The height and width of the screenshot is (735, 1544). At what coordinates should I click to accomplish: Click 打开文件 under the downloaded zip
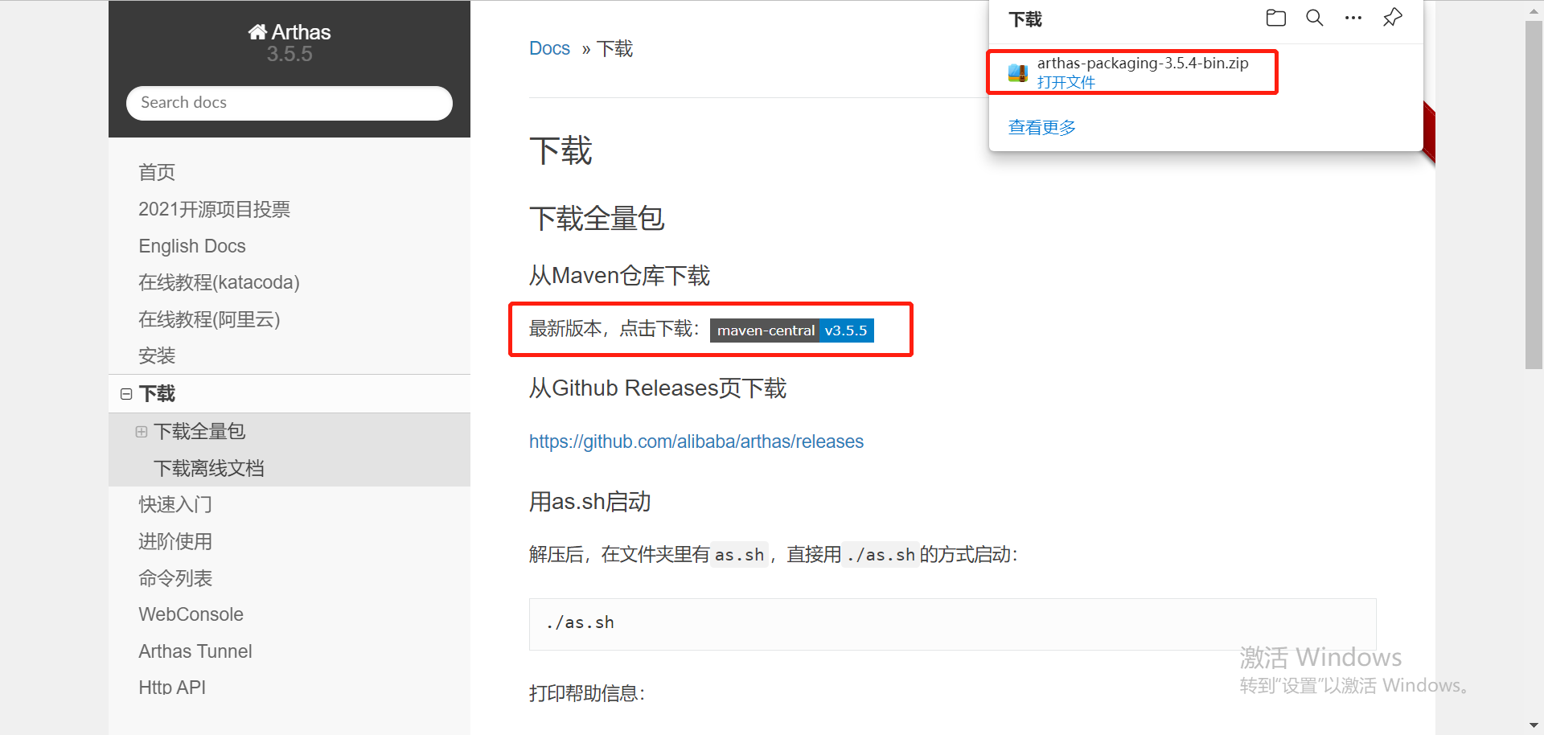[x=1066, y=81]
